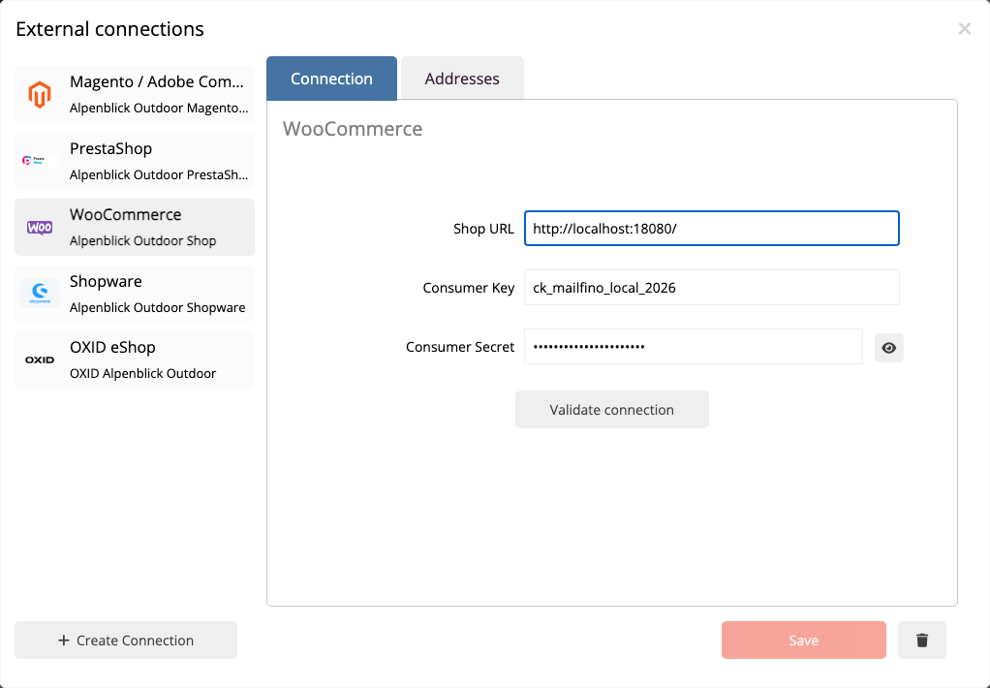Reveal the Consumer Secret with eye icon
The image size is (990, 688).
(889, 348)
